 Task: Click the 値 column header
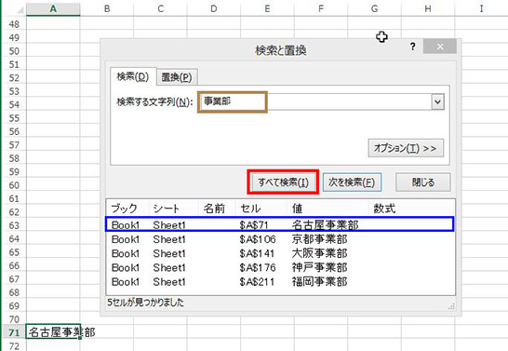tap(328, 209)
